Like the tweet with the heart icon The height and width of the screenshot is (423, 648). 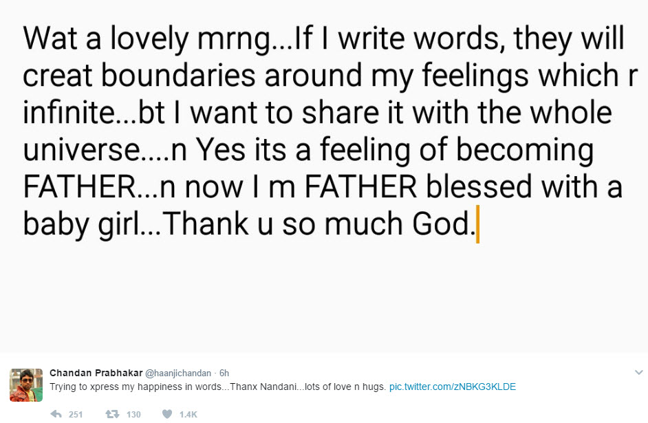tap(166, 414)
